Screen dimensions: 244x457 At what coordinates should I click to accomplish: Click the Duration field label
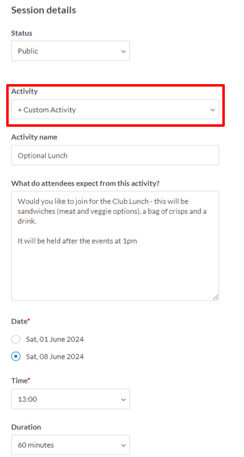[26, 427]
